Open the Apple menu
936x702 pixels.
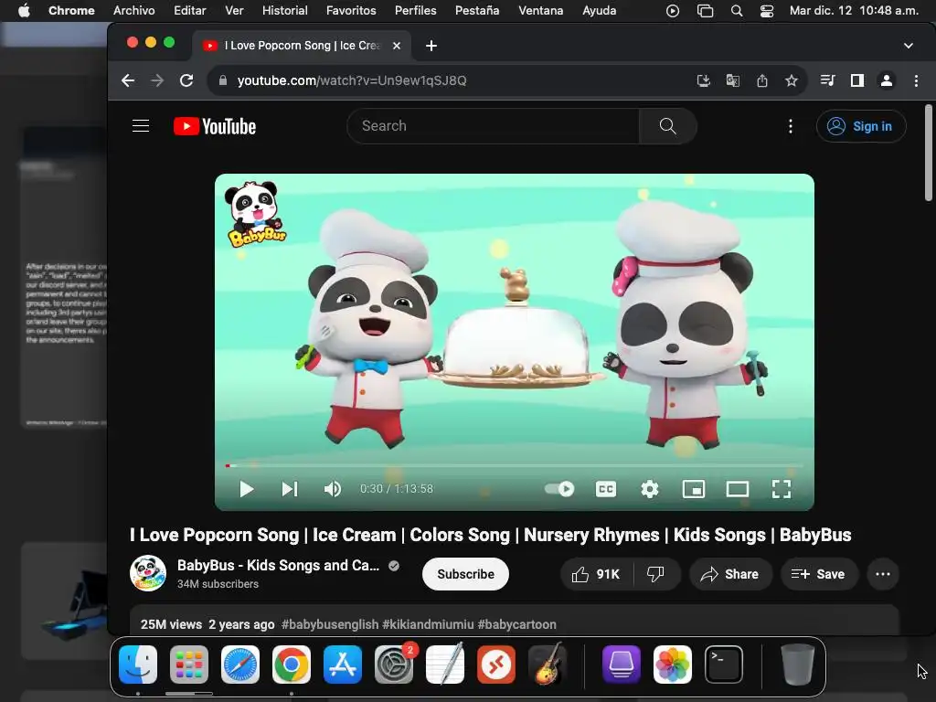[x=24, y=10]
